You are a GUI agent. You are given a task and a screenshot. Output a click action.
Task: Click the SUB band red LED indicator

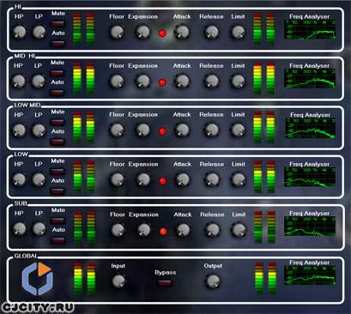click(x=163, y=231)
